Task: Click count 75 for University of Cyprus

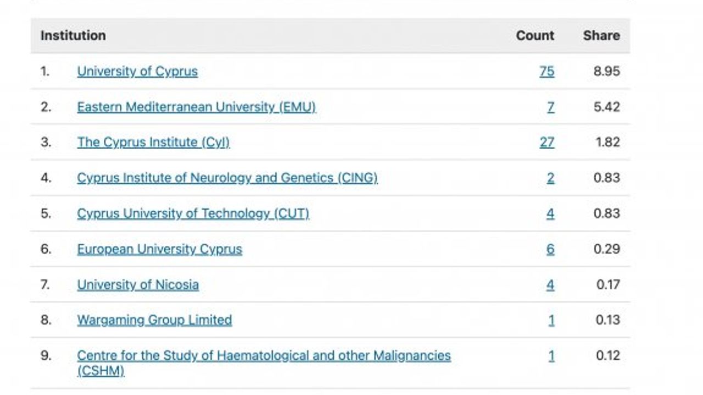Action: click(x=546, y=71)
